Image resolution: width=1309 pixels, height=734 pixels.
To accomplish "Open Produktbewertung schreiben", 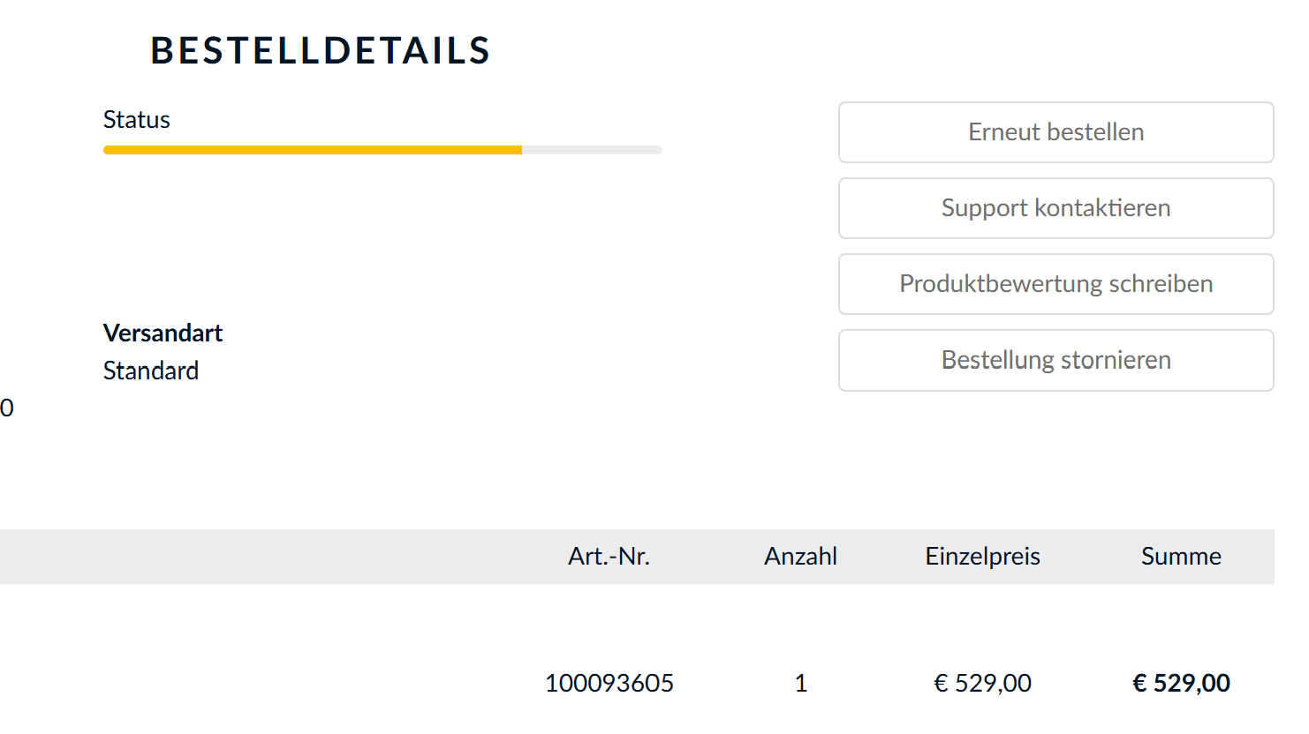I will [1056, 284].
